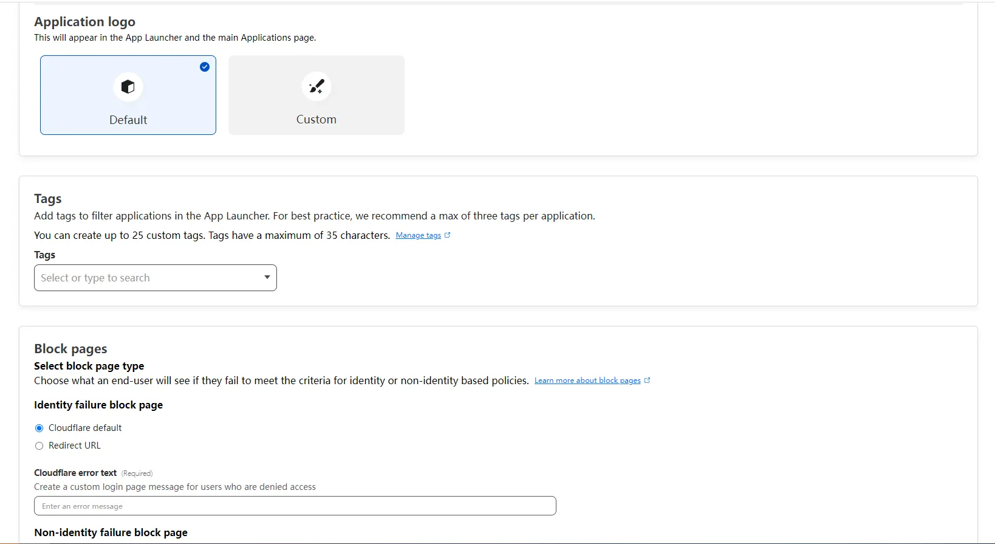Click the 'Non-identity failure block page' heading

tap(111, 532)
